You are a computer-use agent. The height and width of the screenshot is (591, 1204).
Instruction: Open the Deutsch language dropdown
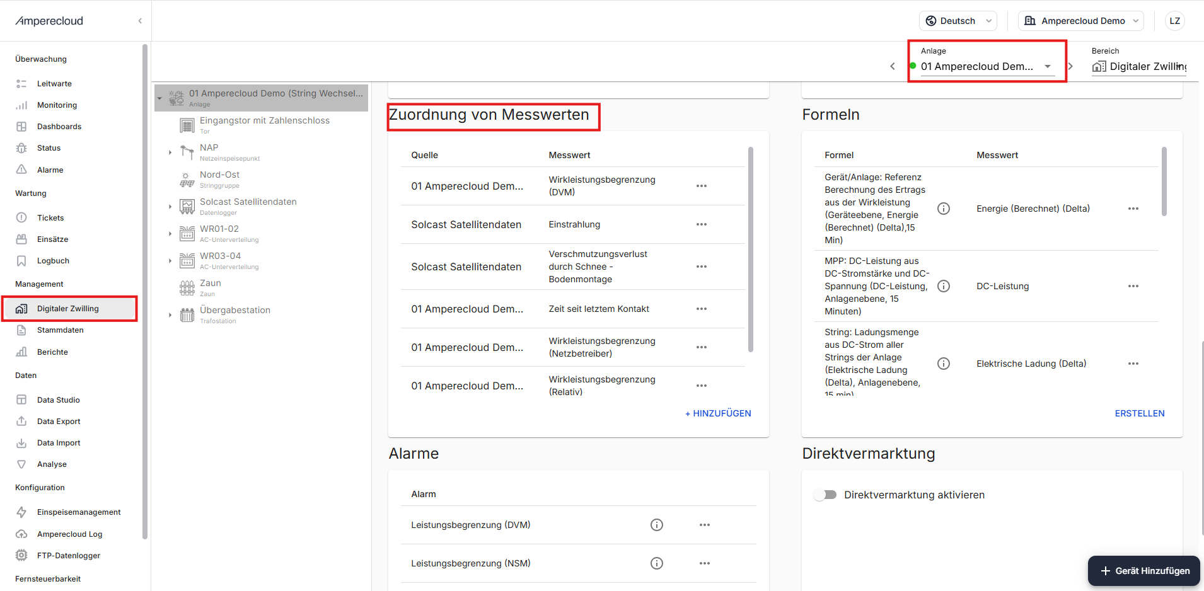pos(958,21)
